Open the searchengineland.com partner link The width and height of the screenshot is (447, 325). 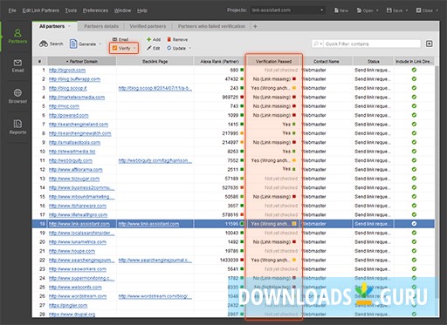point(79,125)
